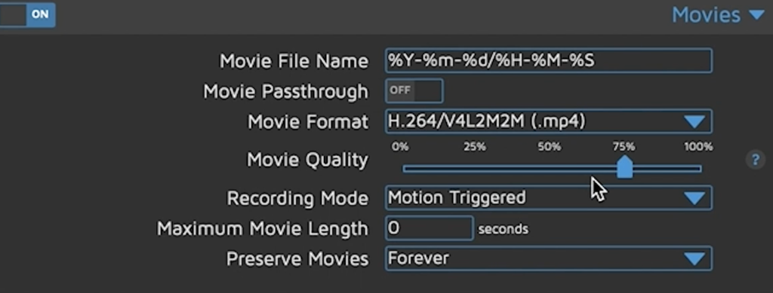Open the Preserve Movies combo box
The image size is (773, 293).
pyautogui.click(x=548, y=258)
